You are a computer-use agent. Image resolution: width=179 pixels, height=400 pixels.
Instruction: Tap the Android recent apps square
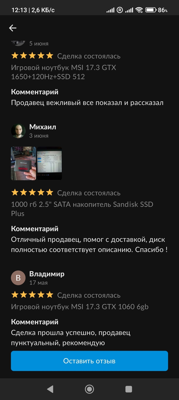tap(129, 389)
